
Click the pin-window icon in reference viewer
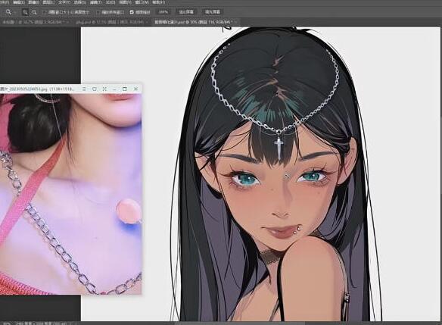[x=95, y=89]
